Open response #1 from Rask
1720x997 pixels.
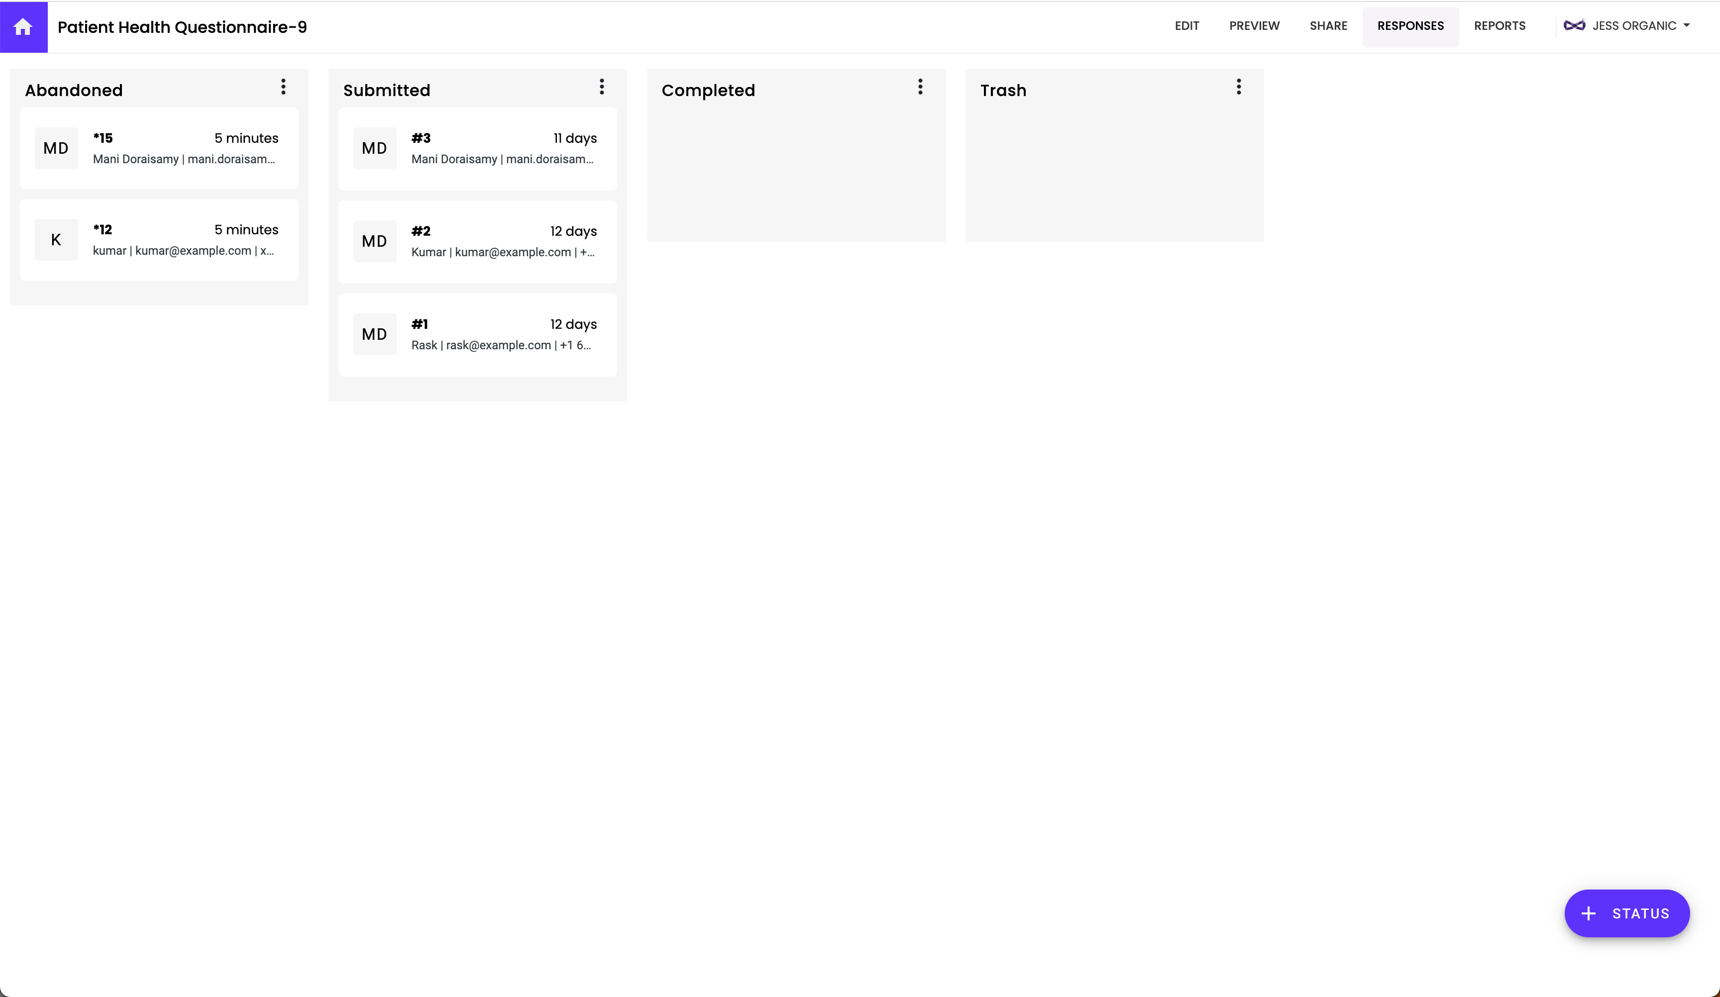tap(478, 334)
